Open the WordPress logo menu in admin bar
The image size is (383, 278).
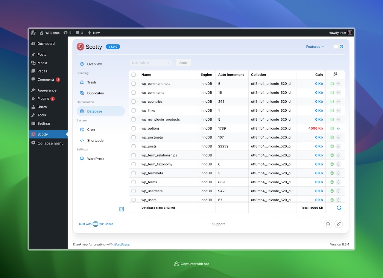point(33,33)
